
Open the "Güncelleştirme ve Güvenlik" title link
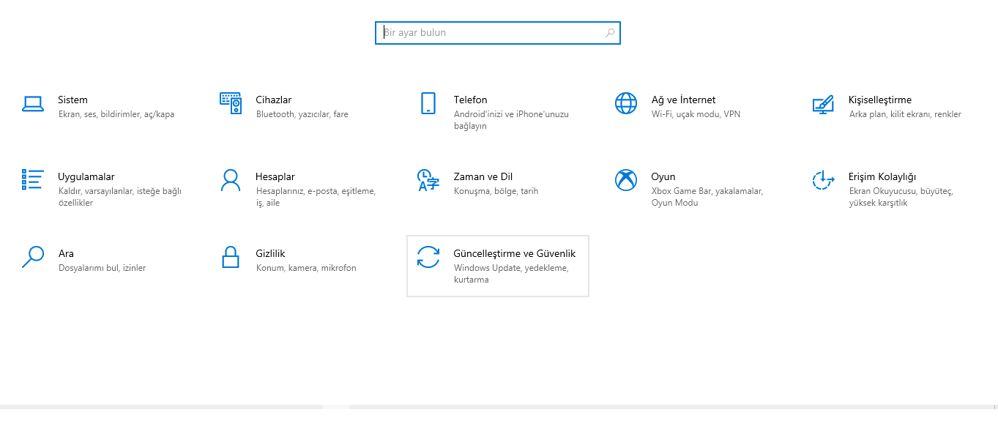514,253
